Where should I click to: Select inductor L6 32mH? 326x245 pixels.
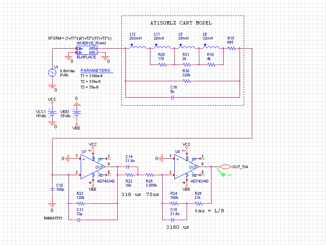click(211, 47)
